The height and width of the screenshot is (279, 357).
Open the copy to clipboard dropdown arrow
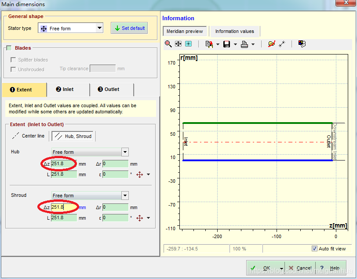point(218,44)
